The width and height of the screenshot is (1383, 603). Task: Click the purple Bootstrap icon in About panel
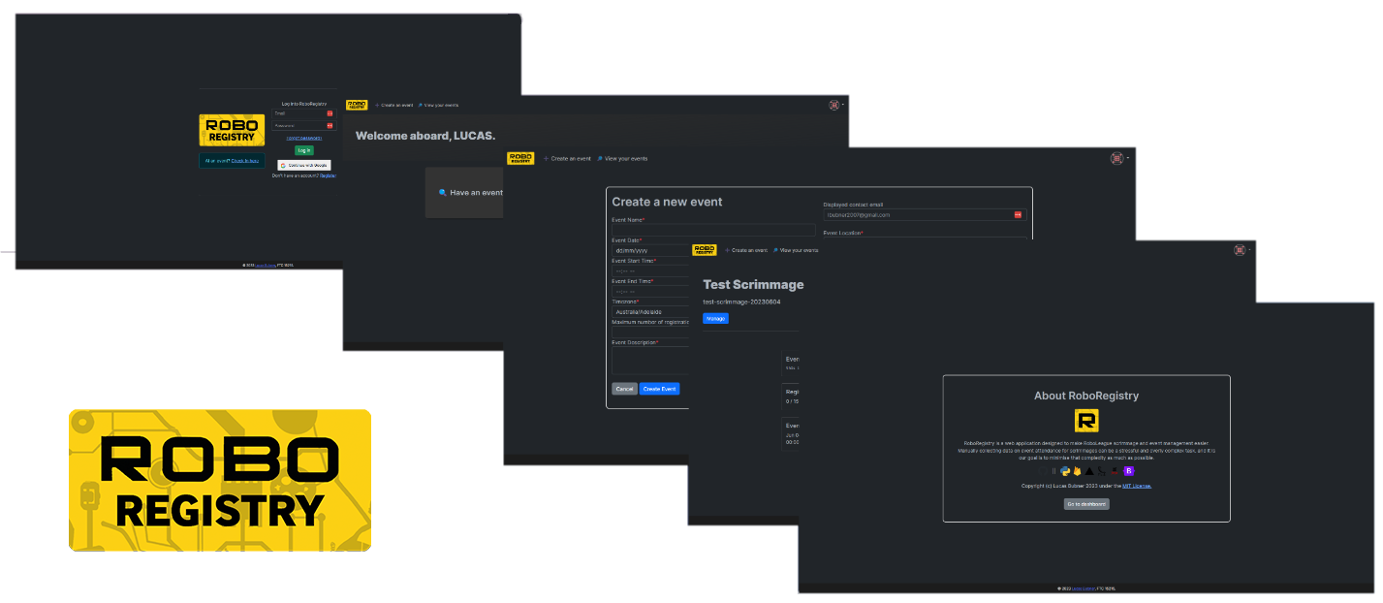[1127, 471]
